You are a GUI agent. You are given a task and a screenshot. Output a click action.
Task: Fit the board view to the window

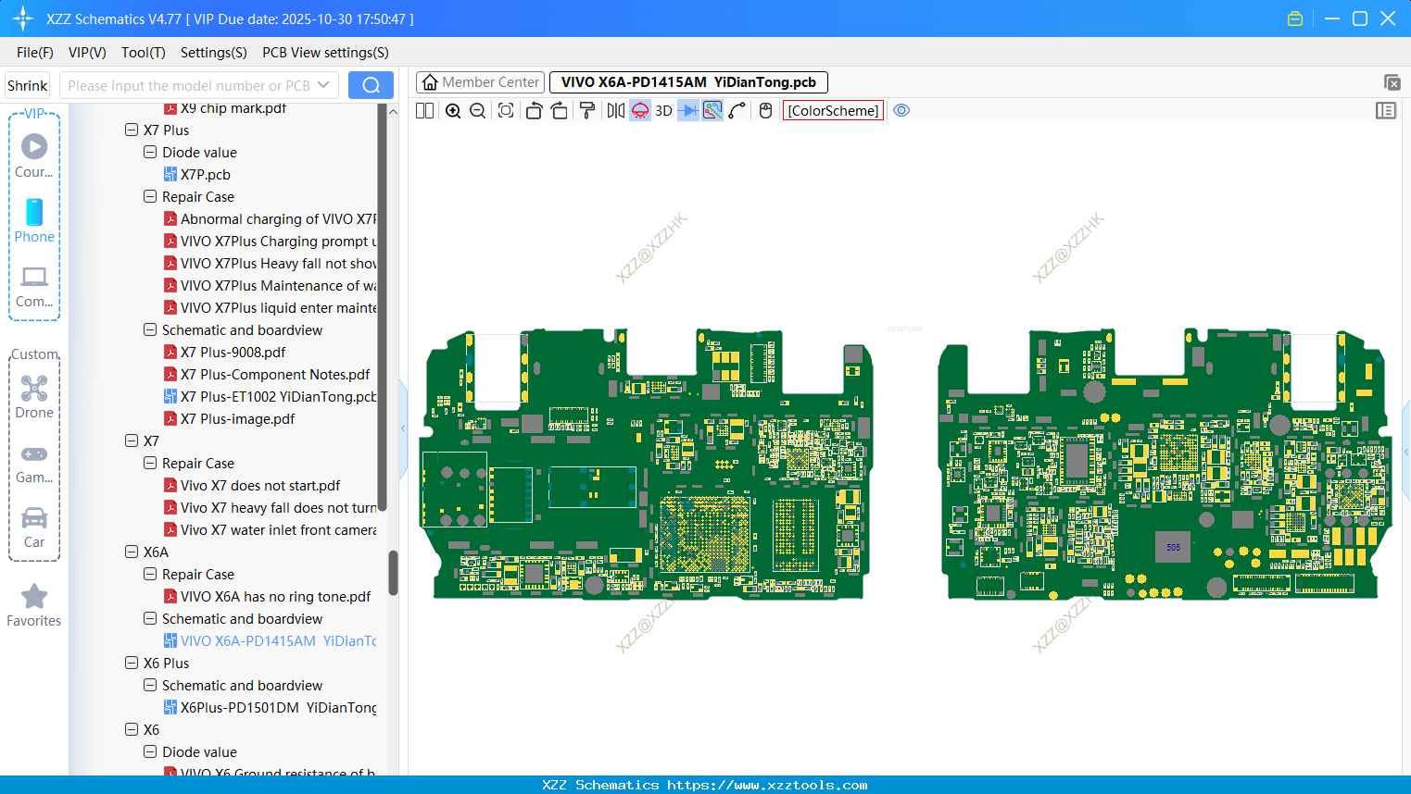click(506, 111)
